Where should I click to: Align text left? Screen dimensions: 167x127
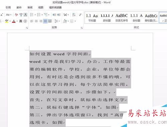pos(32,21)
